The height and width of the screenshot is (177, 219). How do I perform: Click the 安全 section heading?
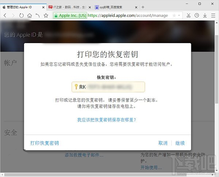pyautogui.click(x=11, y=132)
